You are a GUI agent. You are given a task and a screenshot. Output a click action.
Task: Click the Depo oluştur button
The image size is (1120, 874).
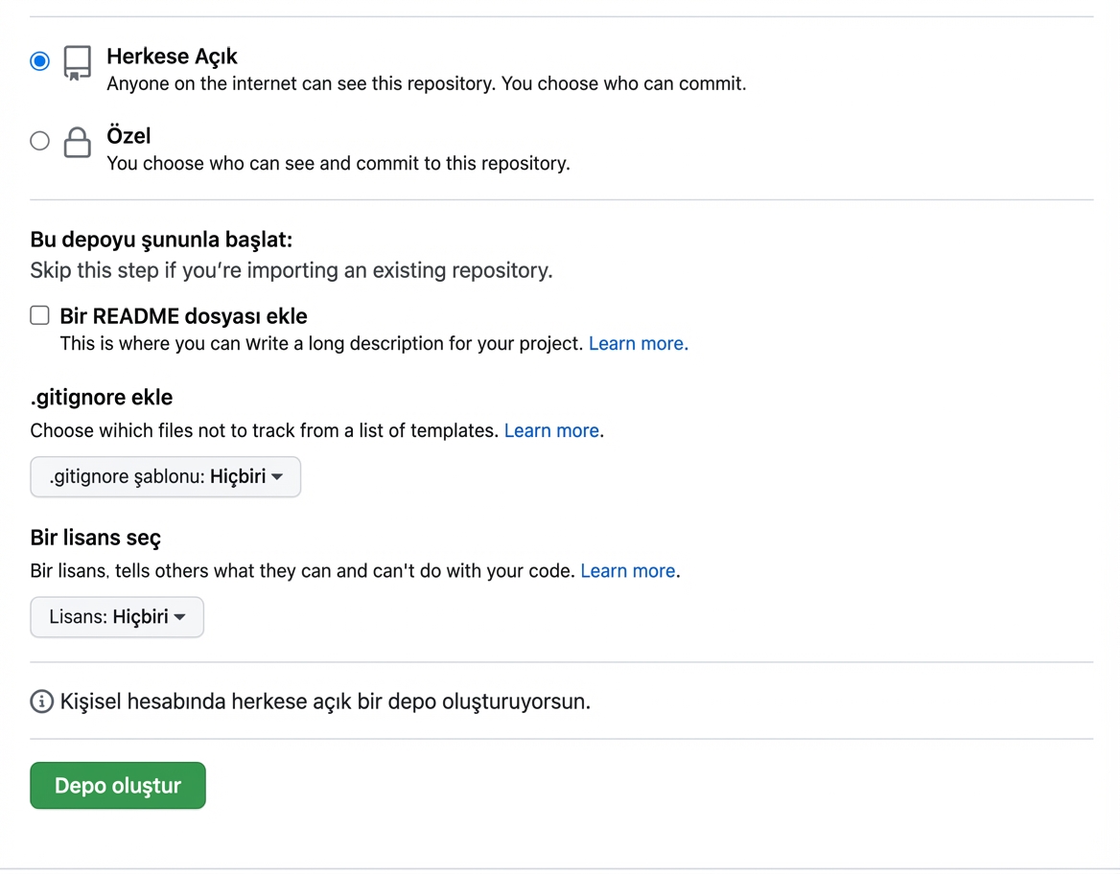pos(117,785)
